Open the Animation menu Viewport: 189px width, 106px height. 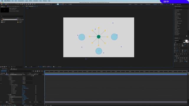click(x=36, y=1)
